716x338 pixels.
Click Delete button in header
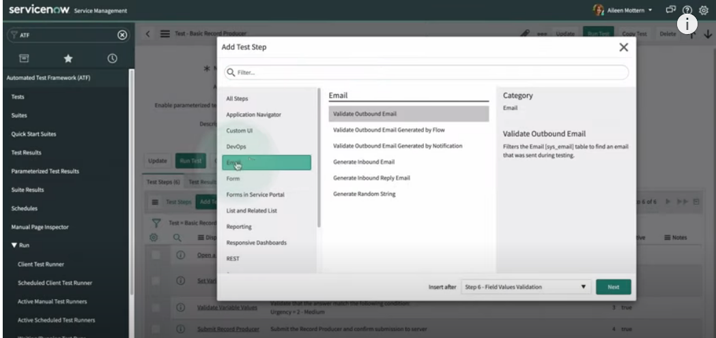668,34
